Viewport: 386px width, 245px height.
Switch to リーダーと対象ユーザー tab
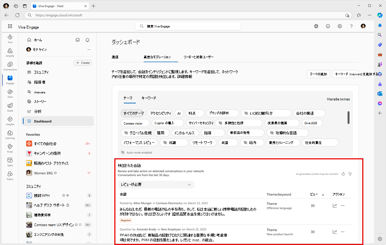point(199,57)
